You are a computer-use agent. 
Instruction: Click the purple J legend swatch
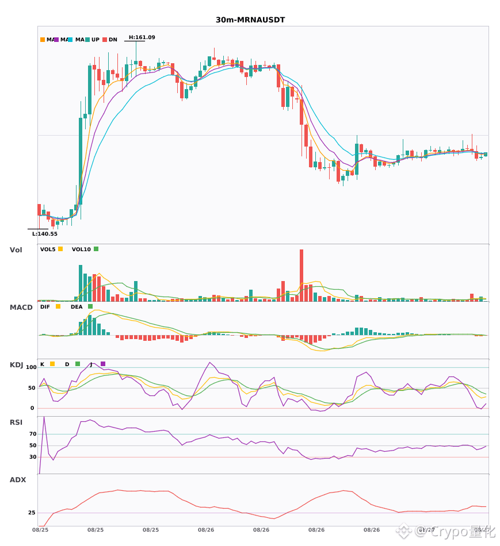(103, 364)
